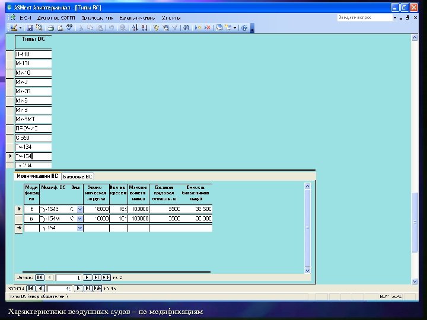This screenshot has height=320, width=427.
Task: Click the New Object toolbar icon
Action: pos(228,28)
